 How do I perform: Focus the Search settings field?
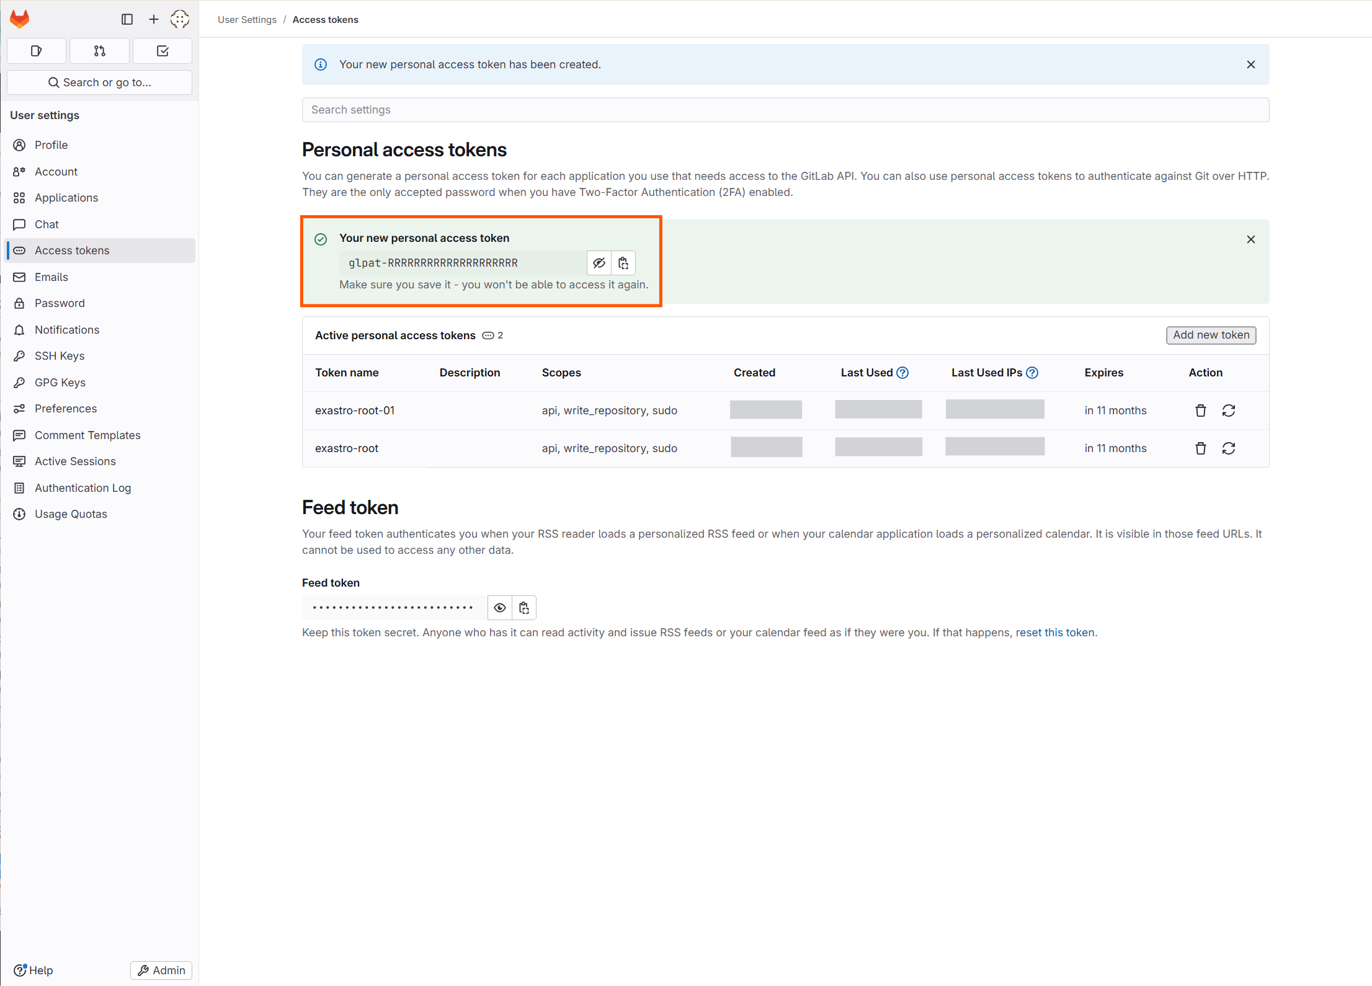click(x=785, y=110)
